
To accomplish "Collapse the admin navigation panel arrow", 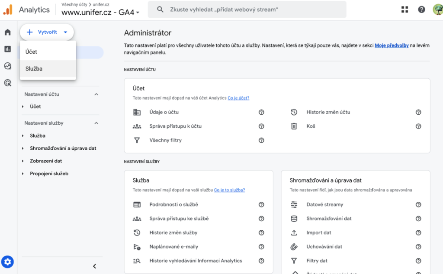I will pyautogui.click(x=94, y=266).
